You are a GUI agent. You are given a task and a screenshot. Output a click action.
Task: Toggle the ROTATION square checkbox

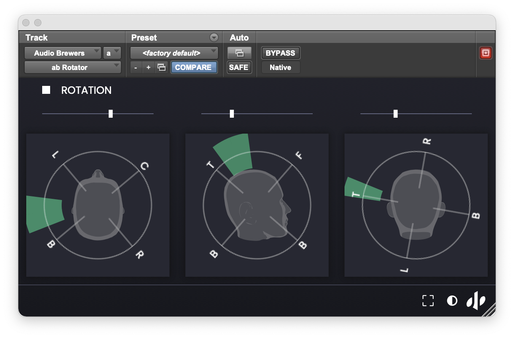click(x=46, y=90)
